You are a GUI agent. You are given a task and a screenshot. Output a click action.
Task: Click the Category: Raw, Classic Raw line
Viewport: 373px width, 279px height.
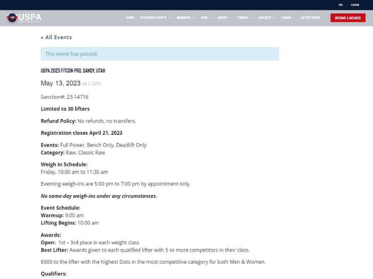73,153
